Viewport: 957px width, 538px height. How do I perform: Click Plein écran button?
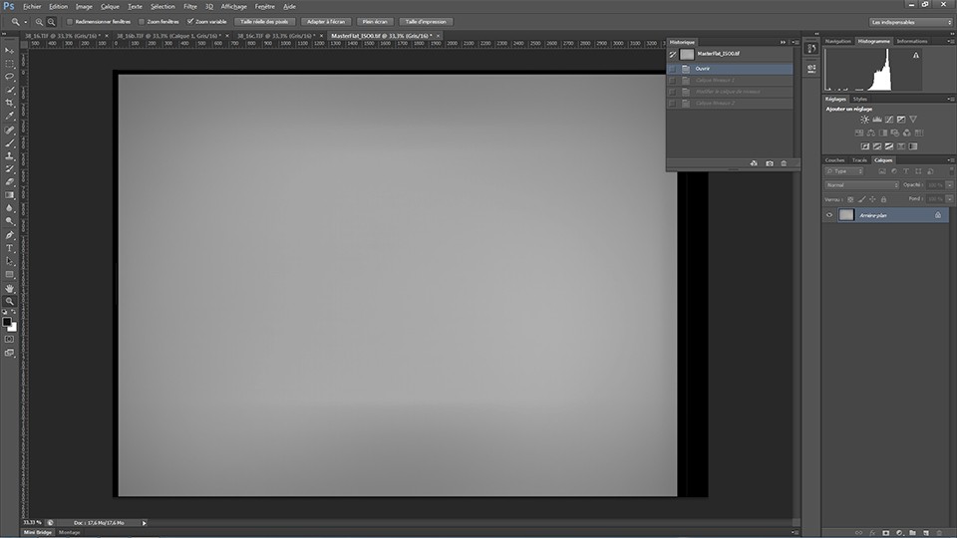coord(375,21)
